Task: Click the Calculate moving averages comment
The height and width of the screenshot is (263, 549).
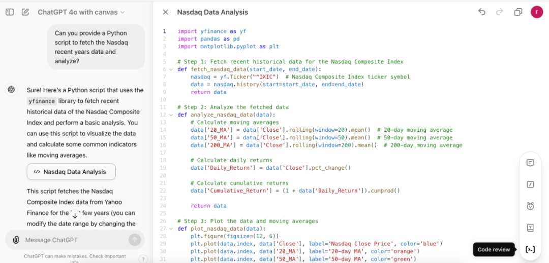Action: click(x=234, y=123)
